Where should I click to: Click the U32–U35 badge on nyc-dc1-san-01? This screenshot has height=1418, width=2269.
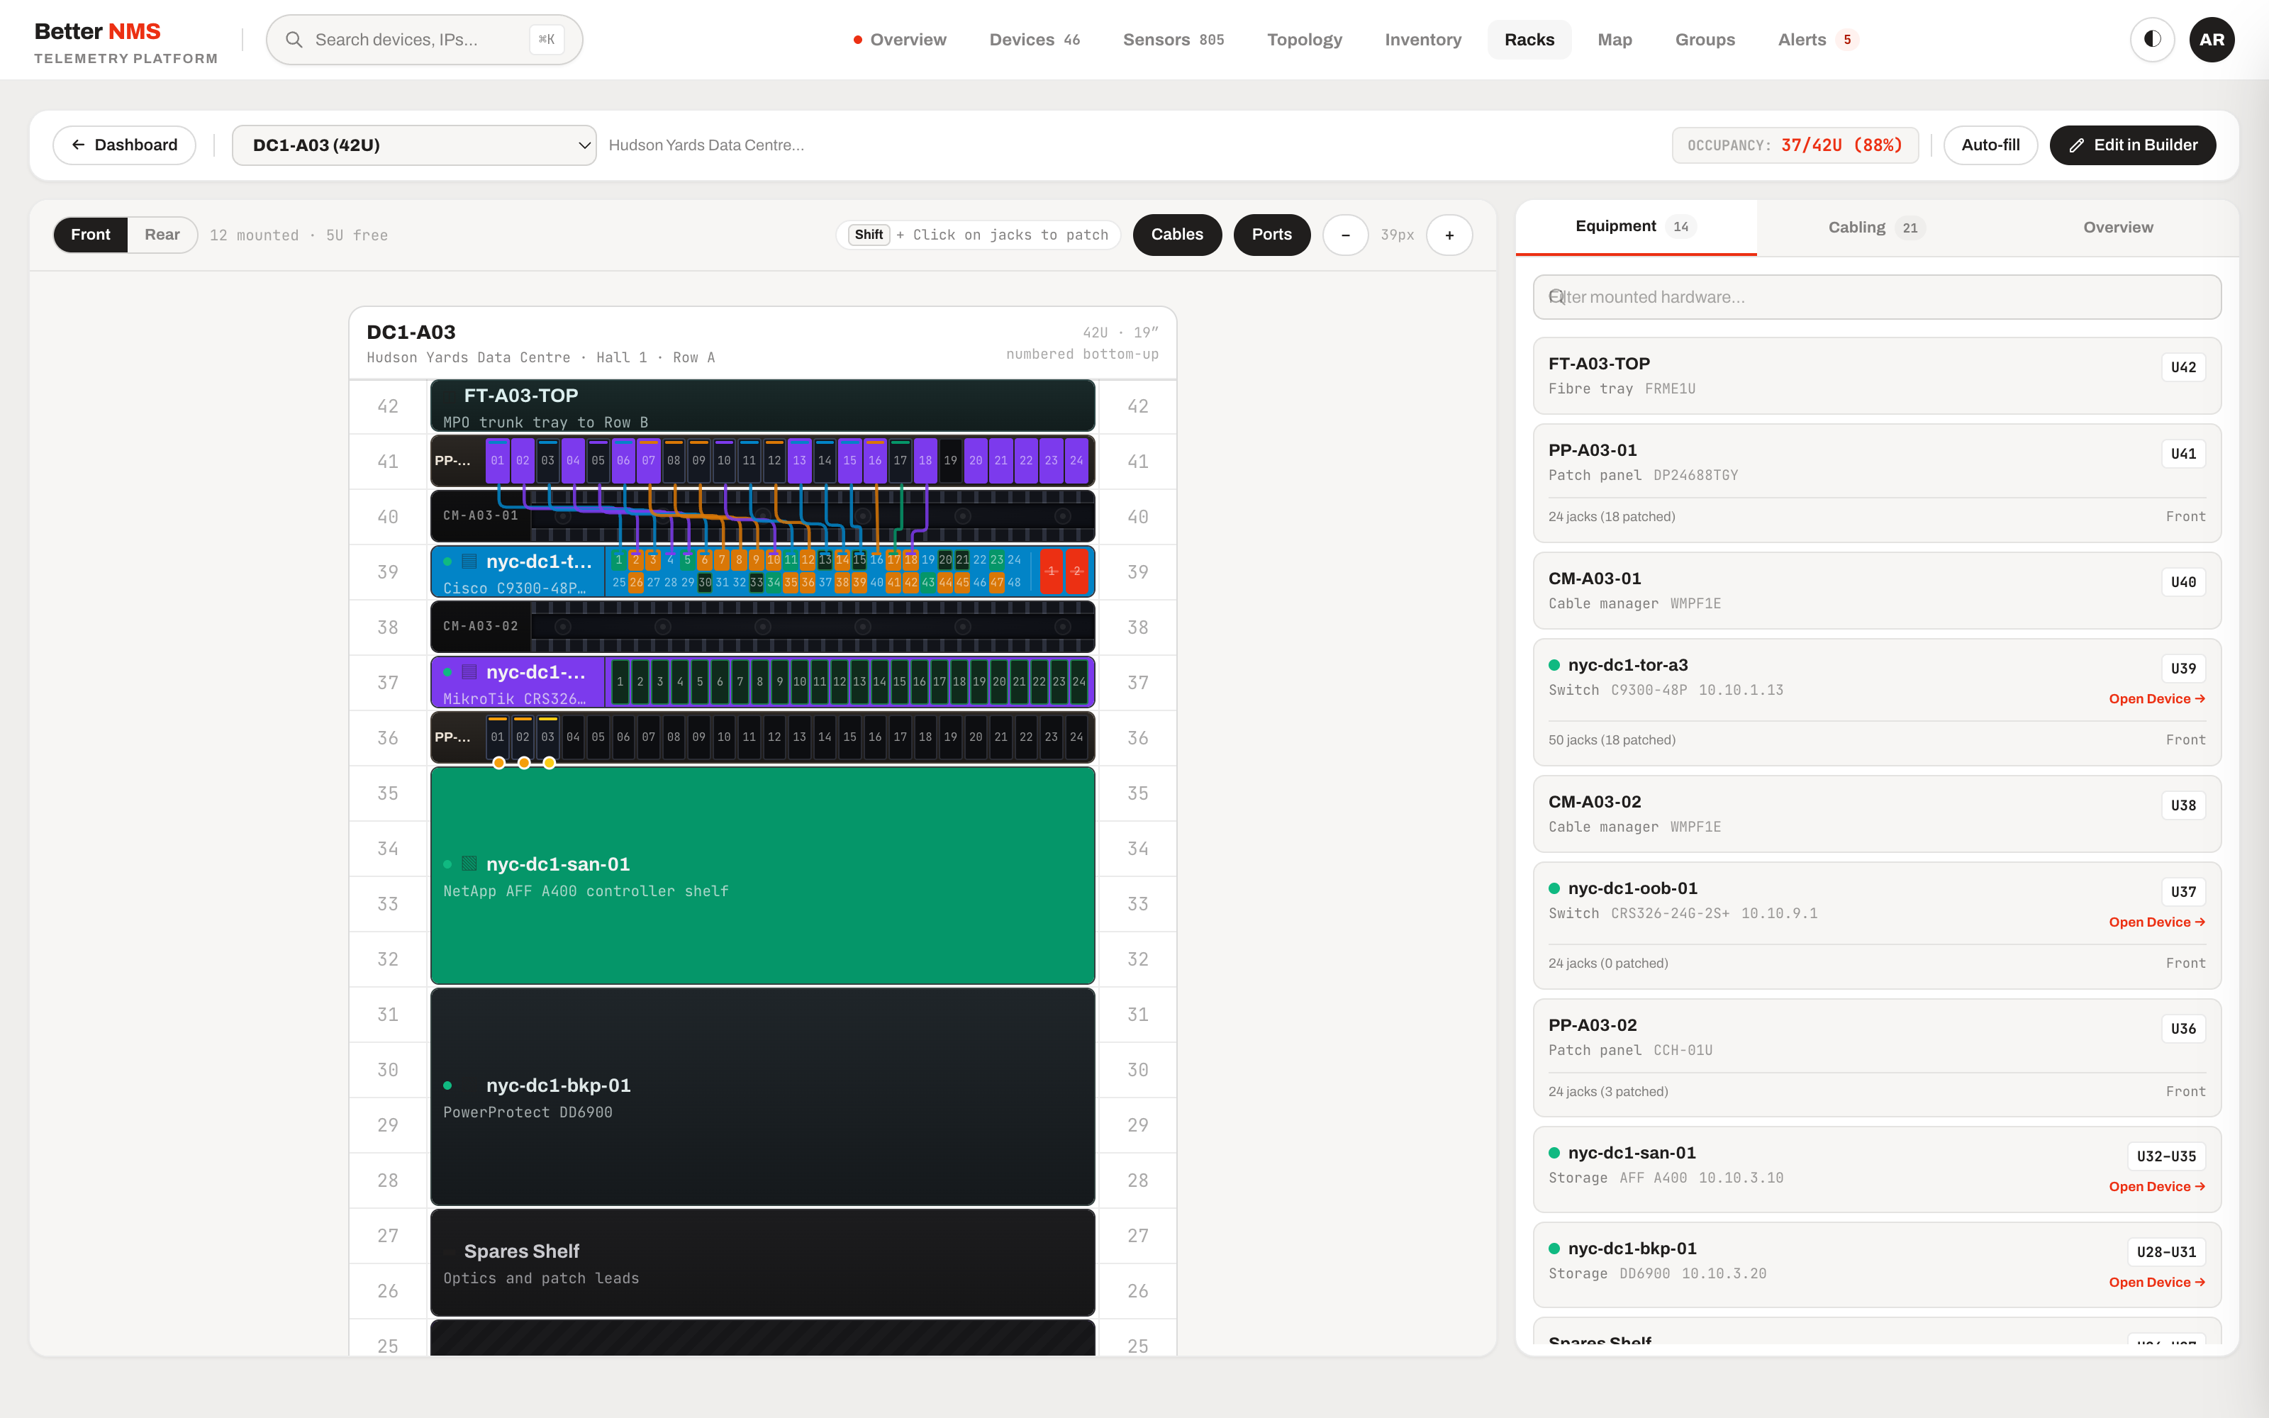point(2166,1156)
